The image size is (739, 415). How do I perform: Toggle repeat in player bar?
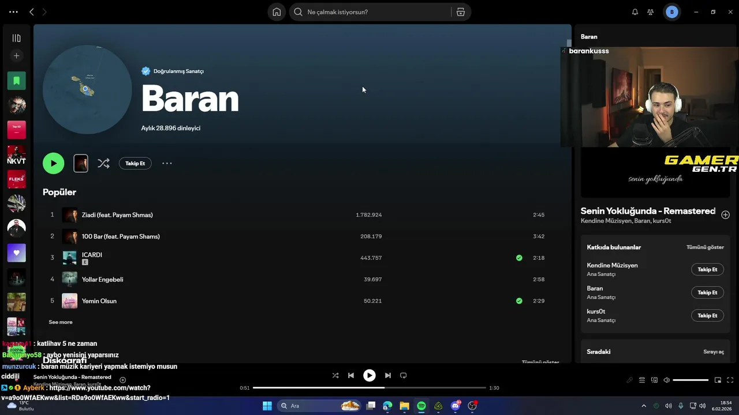tap(404, 375)
